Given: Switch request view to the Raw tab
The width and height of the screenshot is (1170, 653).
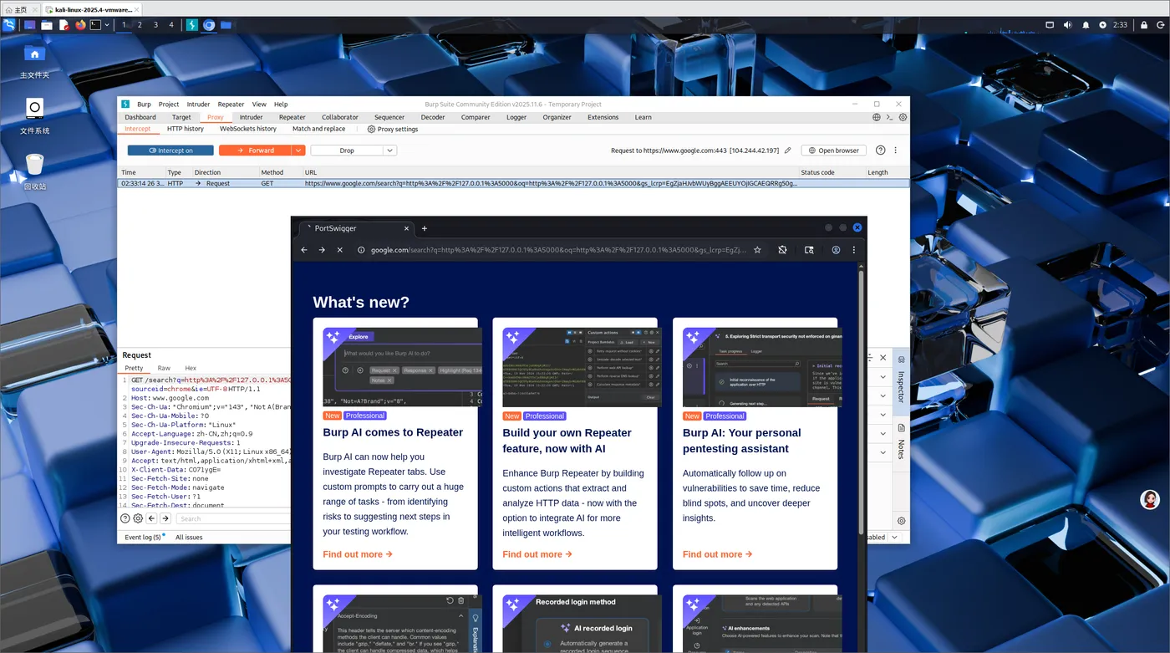Looking at the screenshot, I should click(x=164, y=368).
